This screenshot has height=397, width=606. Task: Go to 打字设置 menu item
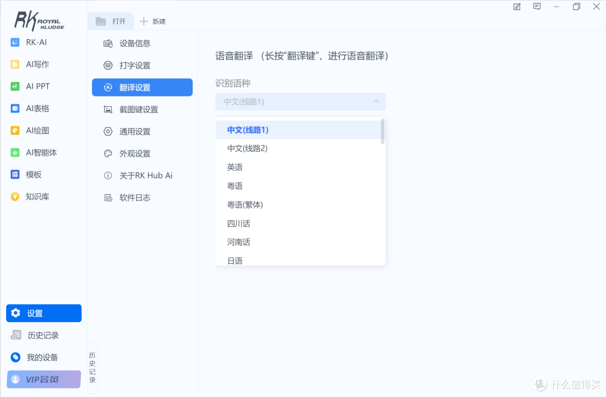(142, 65)
